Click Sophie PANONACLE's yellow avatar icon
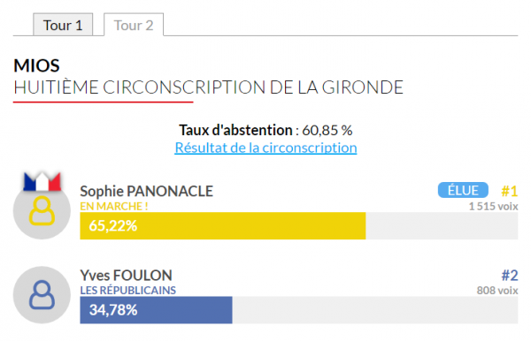 point(42,210)
